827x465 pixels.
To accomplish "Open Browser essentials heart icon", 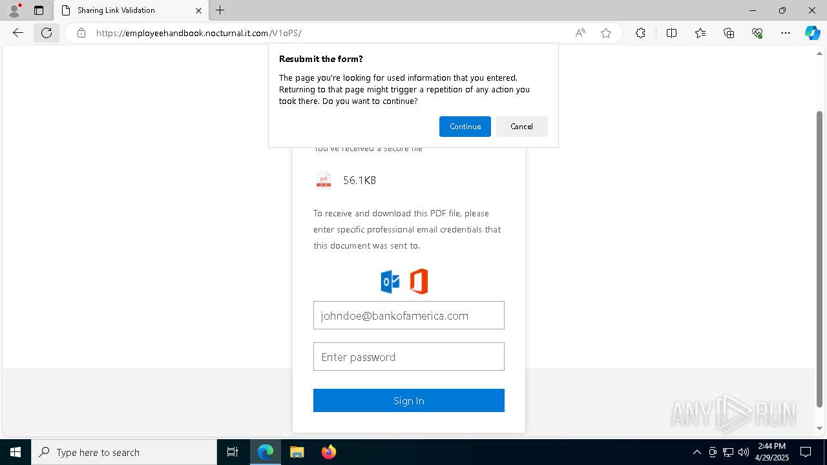I will click(x=757, y=33).
